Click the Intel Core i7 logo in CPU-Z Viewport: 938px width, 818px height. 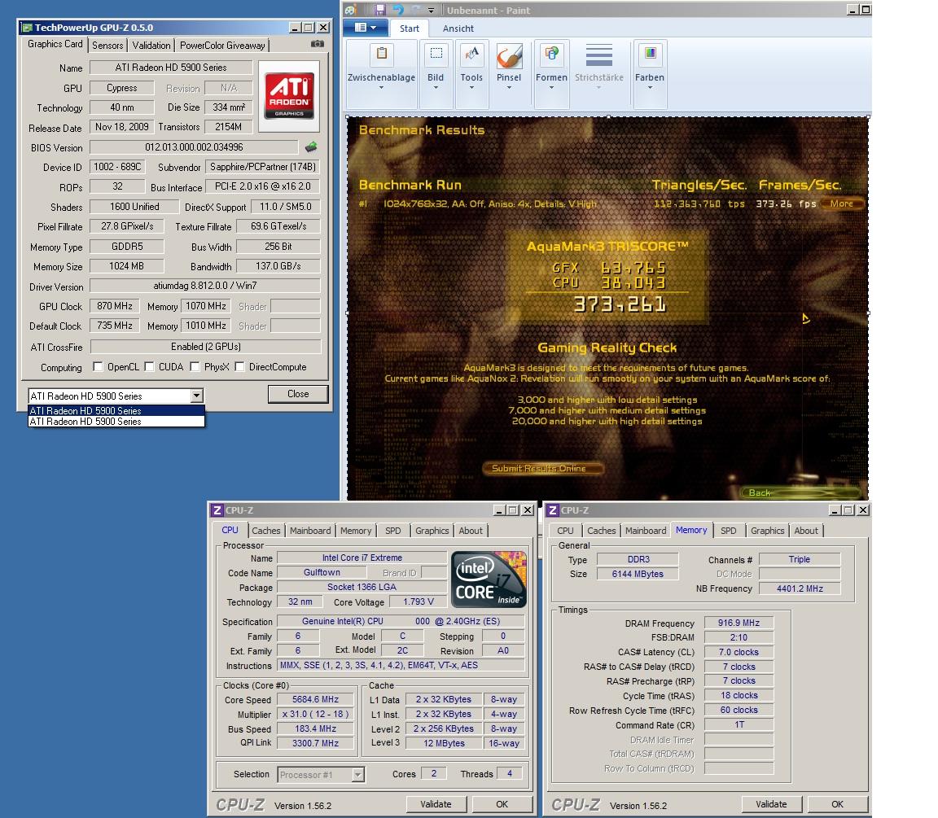coord(489,580)
